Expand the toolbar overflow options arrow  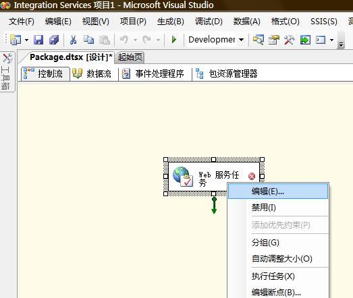pos(341,44)
